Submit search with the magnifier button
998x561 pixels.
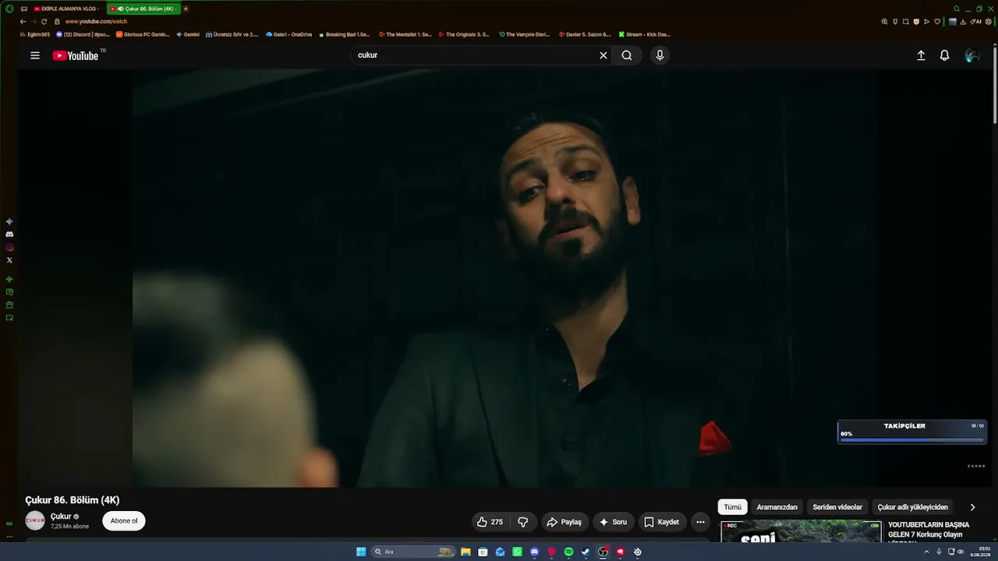627,55
